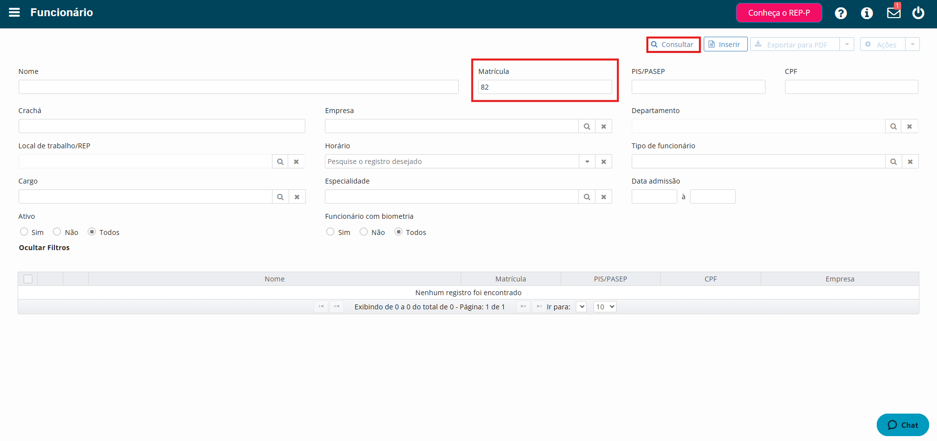The height and width of the screenshot is (441, 937).
Task: Go to first page pagination icon
Action: (x=321, y=306)
